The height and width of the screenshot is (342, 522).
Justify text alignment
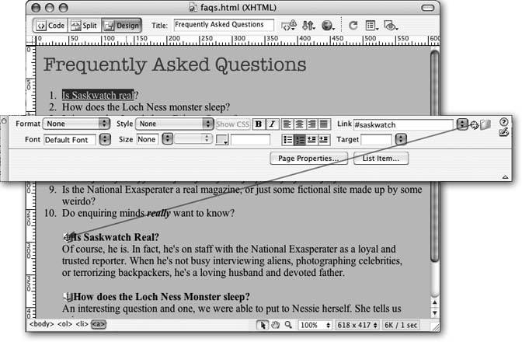click(x=324, y=124)
